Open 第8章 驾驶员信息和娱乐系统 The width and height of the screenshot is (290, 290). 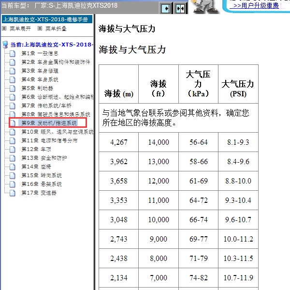56,114
